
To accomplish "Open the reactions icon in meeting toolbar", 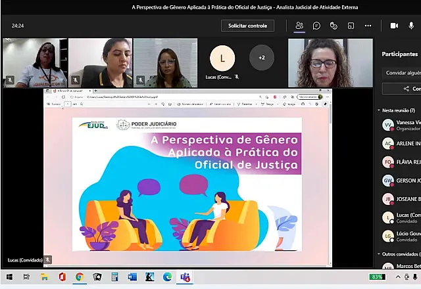I will click(334, 26).
